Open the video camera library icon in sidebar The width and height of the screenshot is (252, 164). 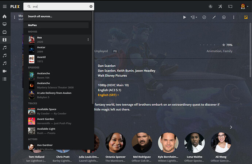coord(4,71)
